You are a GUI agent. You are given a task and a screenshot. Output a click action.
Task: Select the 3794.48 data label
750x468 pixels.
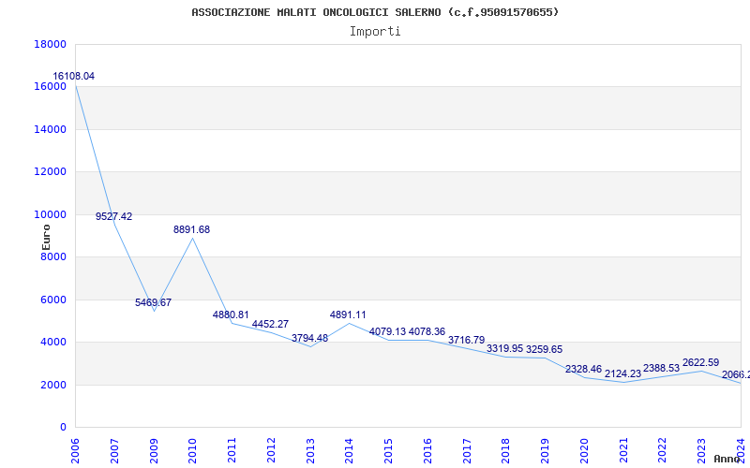point(310,338)
